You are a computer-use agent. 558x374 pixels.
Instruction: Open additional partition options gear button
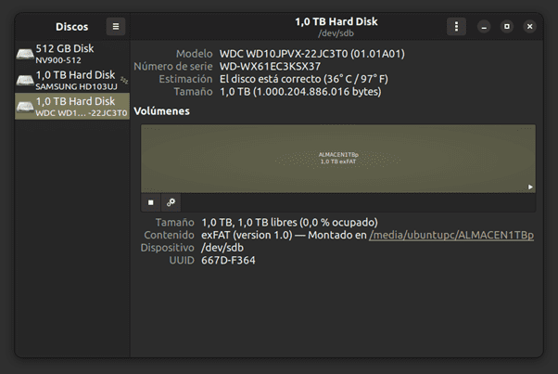[x=171, y=201]
